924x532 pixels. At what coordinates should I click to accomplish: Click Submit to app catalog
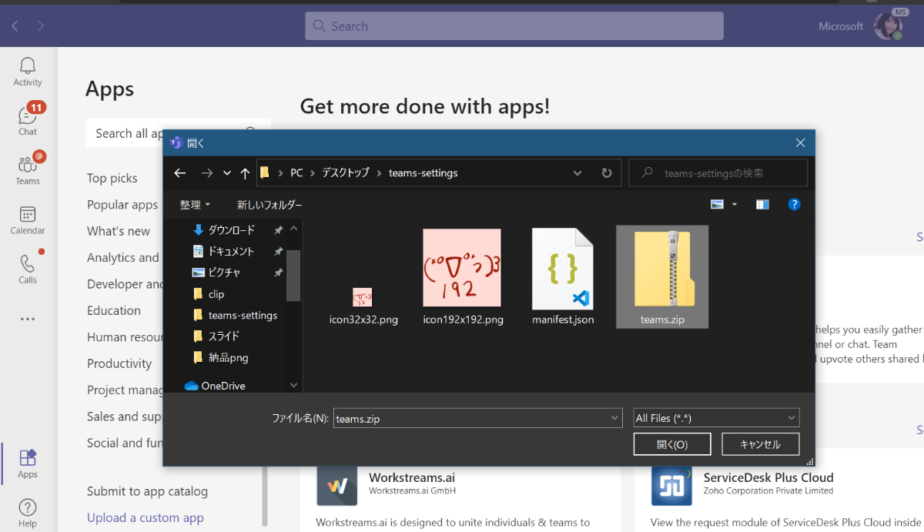click(147, 491)
